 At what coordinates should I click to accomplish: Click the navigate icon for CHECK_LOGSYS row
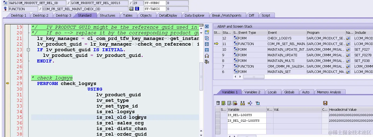click(x=348, y=38)
